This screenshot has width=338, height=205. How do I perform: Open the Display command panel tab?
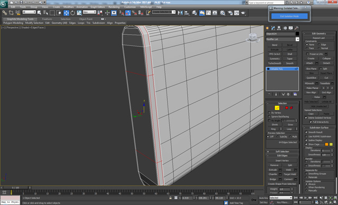[x=291, y=28]
